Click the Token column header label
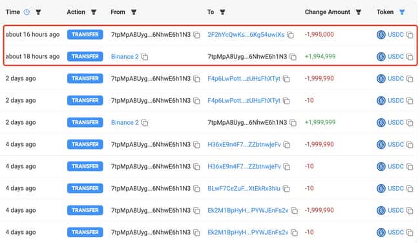This screenshot has height=243, width=420. [x=385, y=12]
